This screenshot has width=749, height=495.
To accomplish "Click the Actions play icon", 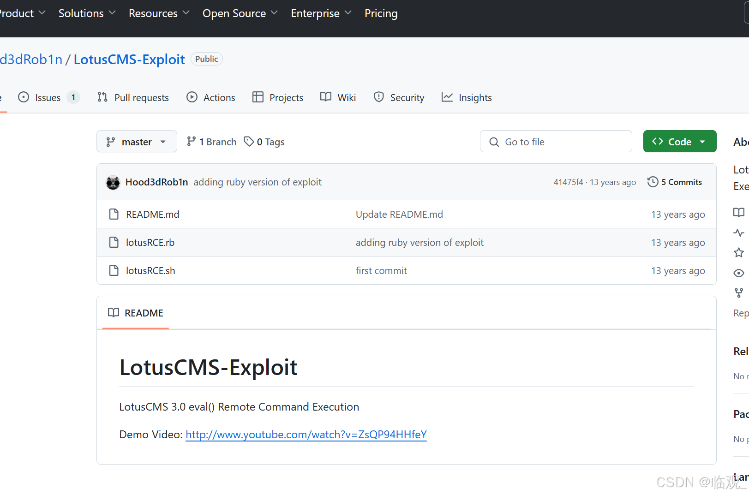I will point(192,97).
